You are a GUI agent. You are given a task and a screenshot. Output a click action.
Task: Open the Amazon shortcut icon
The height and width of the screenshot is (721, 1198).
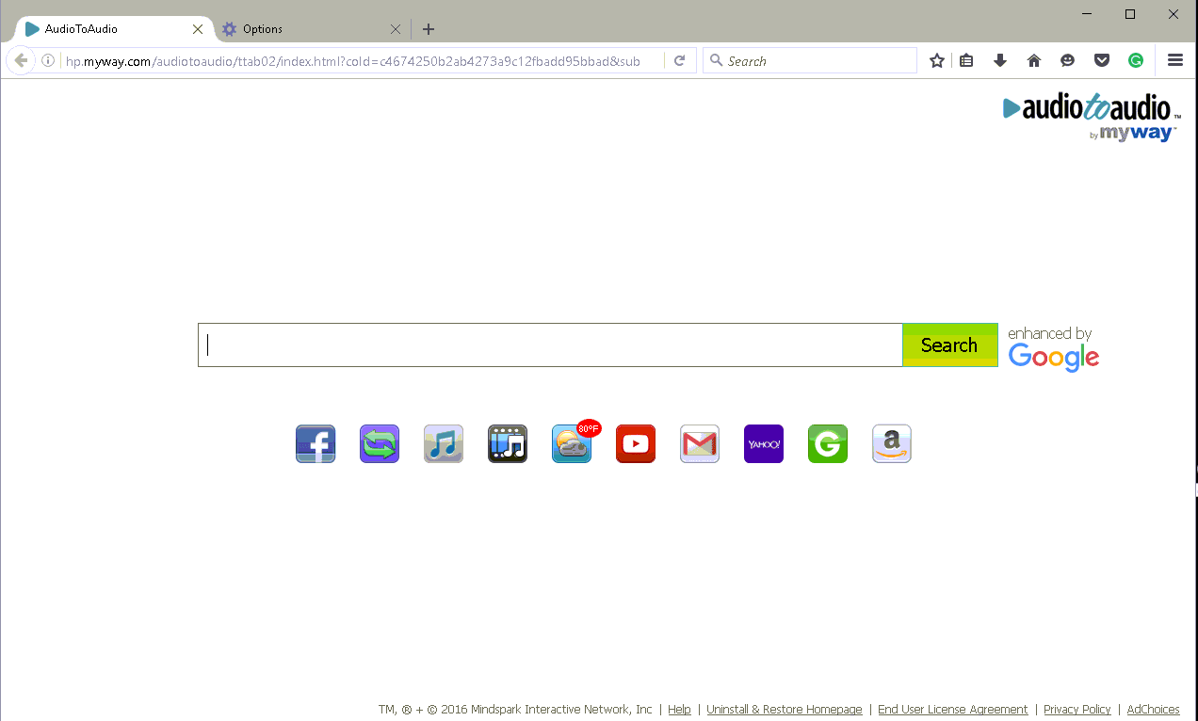892,444
